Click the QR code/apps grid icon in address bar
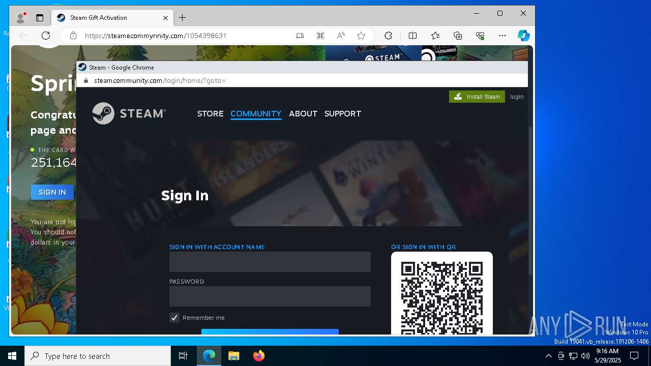The width and height of the screenshot is (651, 366). [x=320, y=36]
